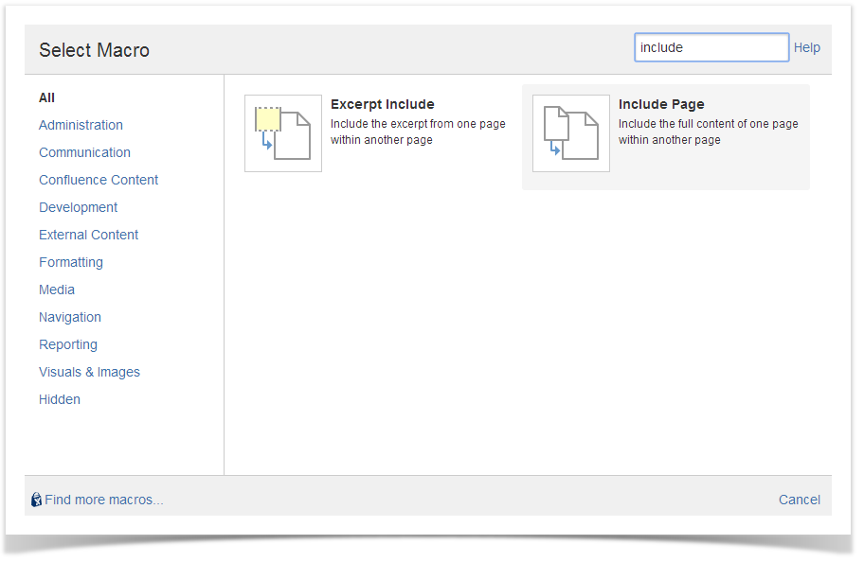Click the Excerpt Include macro icon
This screenshot has height=562, width=864.
[x=283, y=133]
